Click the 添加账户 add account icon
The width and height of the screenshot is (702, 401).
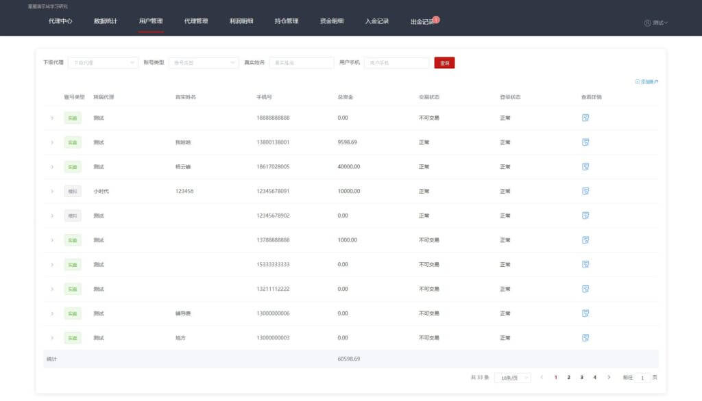(x=638, y=81)
